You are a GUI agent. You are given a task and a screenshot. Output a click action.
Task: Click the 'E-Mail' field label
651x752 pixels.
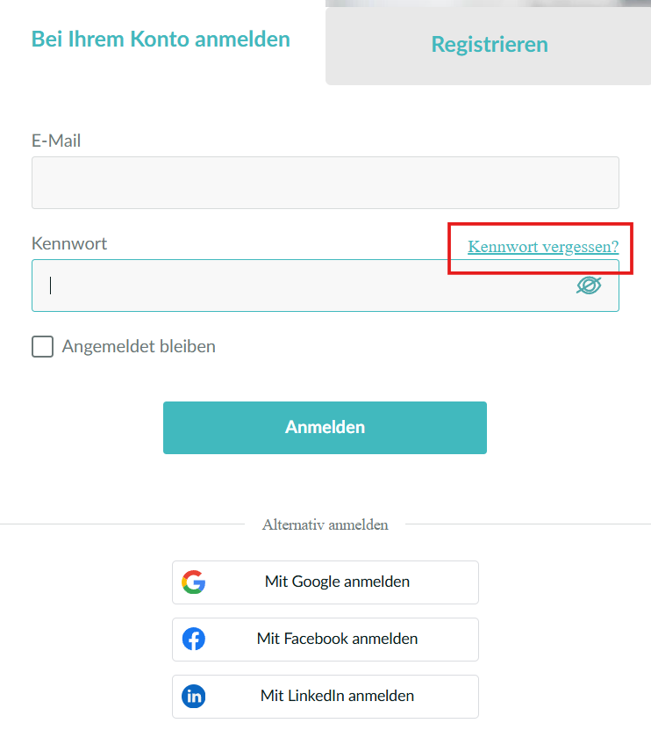[x=56, y=141]
